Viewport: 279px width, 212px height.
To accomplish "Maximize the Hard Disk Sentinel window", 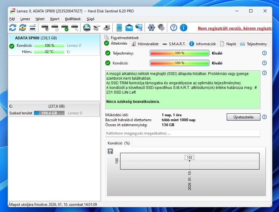I will 251,11.
